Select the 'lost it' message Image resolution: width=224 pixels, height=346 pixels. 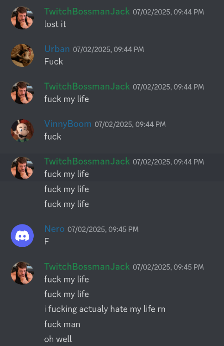(x=55, y=24)
